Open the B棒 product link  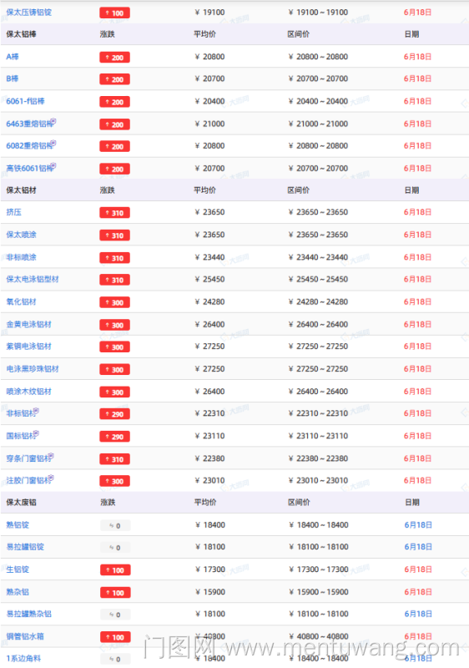tap(13, 78)
